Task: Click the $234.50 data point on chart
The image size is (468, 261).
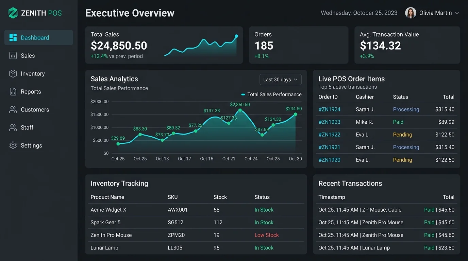Action: 295,114
